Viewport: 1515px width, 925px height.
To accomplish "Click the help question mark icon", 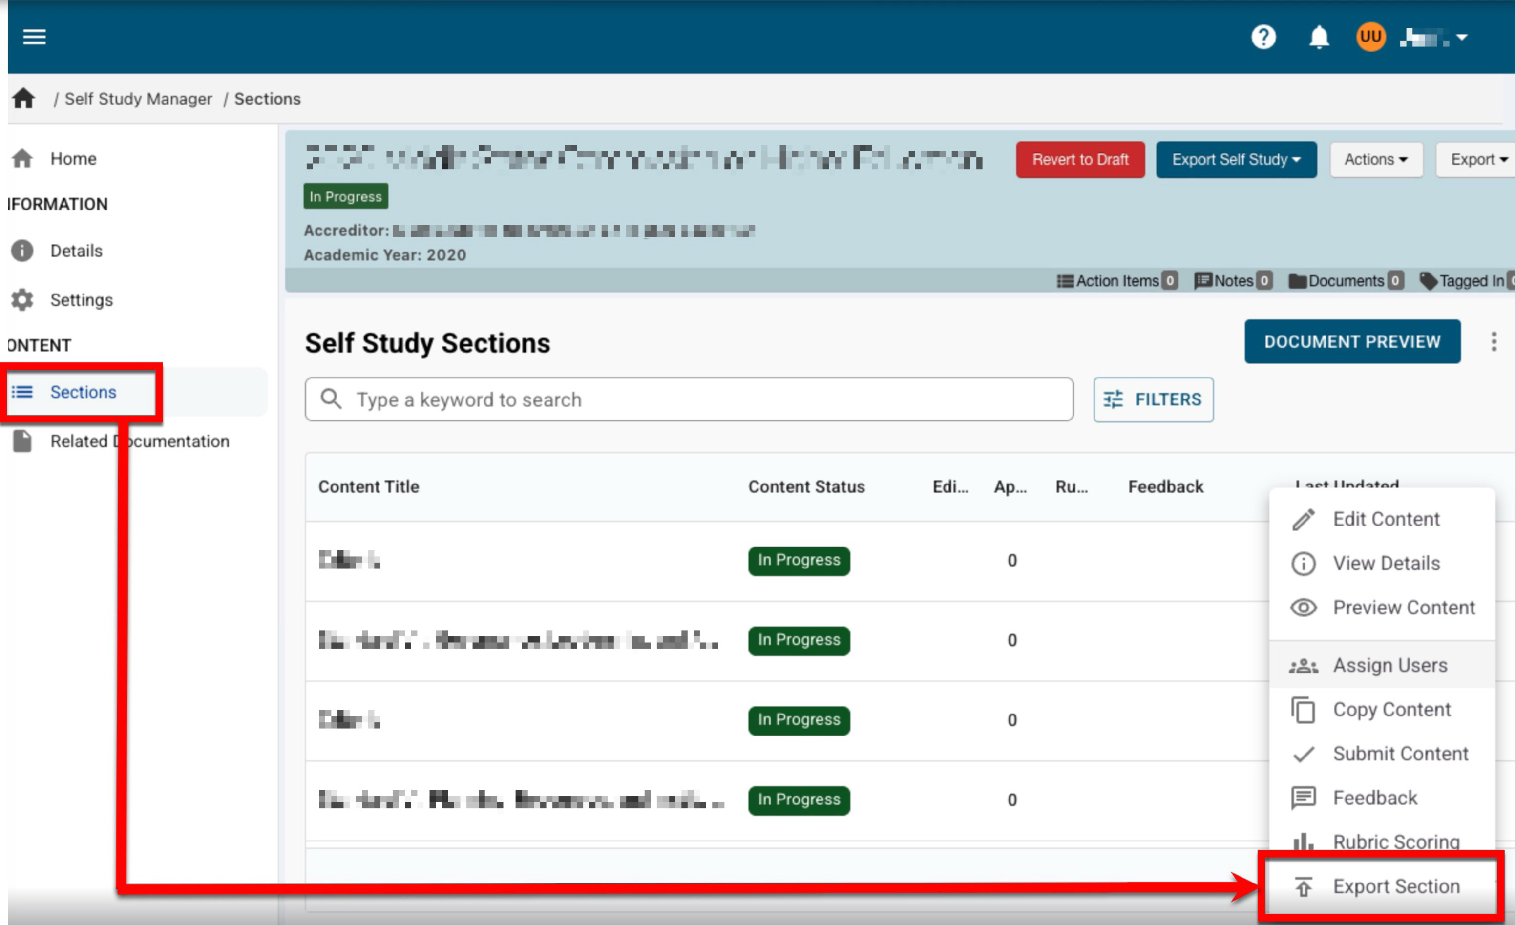I will click(x=1263, y=37).
